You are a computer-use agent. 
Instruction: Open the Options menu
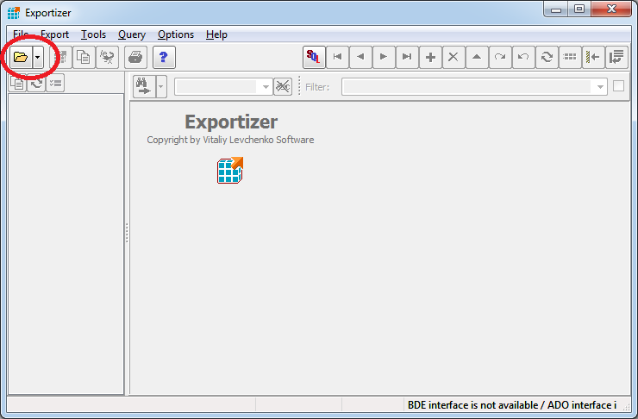[x=176, y=34]
